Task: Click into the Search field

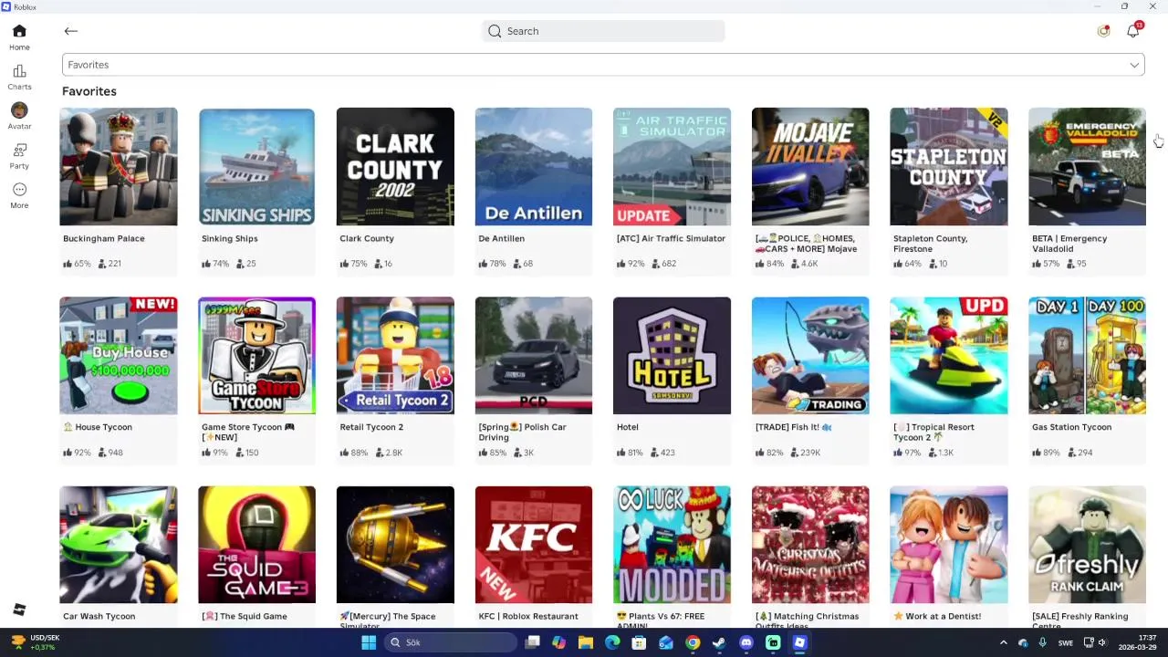Action: tap(603, 31)
